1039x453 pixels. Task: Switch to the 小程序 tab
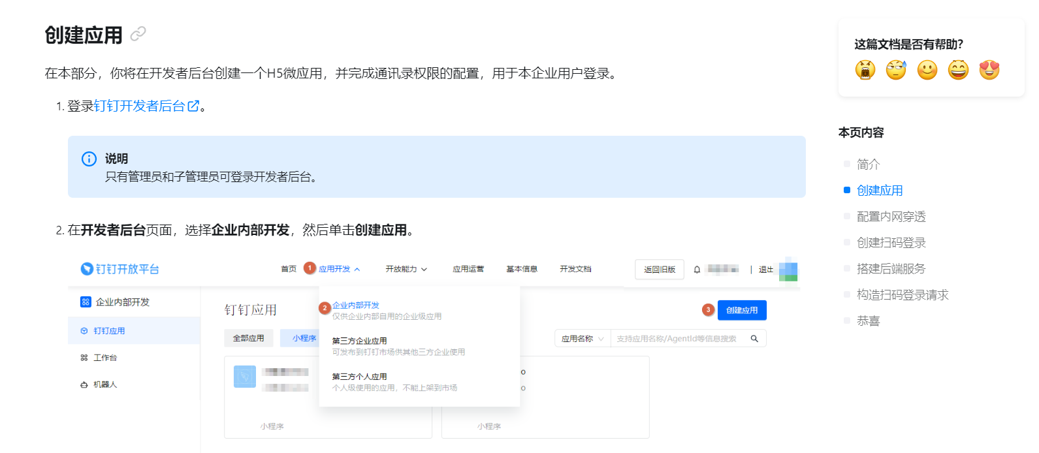(300, 338)
